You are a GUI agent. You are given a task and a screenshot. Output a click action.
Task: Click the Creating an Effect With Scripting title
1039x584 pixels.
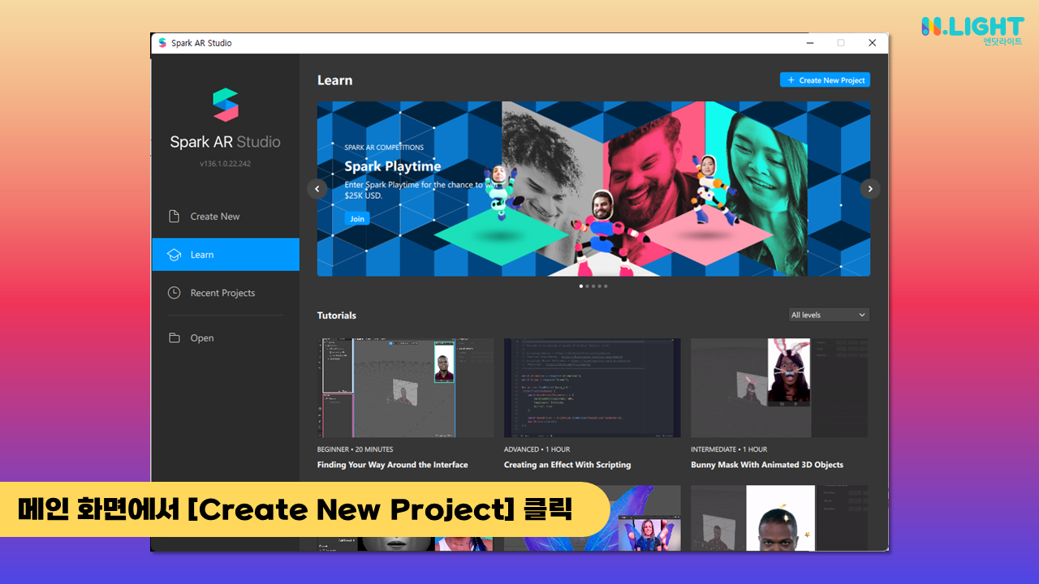(x=567, y=465)
